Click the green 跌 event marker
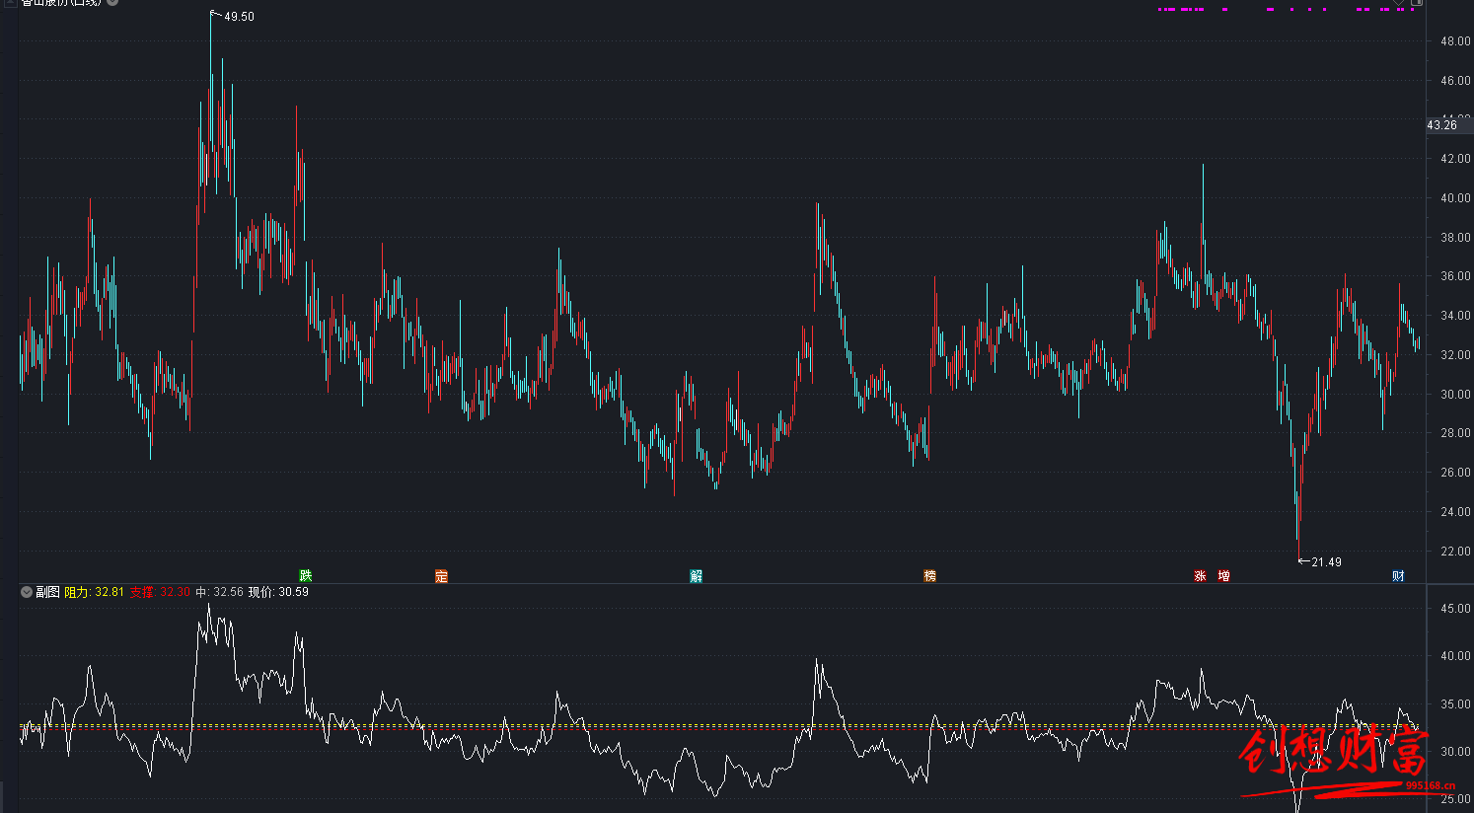The image size is (1474, 813). pyautogui.click(x=306, y=576)
